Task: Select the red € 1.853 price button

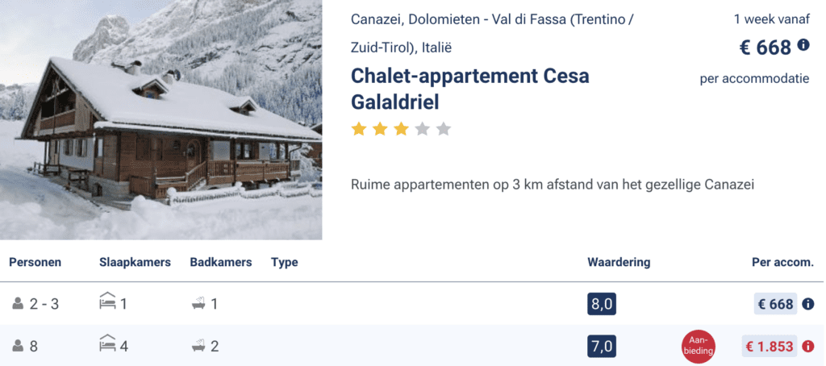Action: coord(769,347)
